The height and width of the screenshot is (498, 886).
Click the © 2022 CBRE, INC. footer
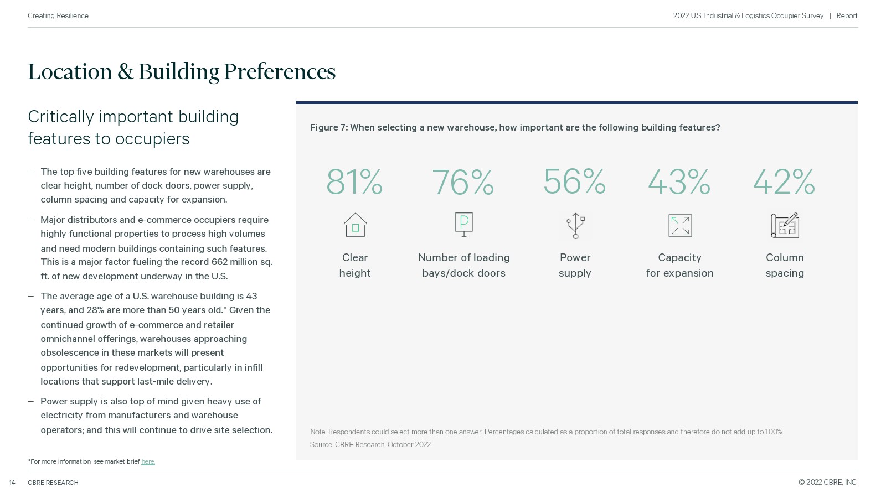point(828,483)
